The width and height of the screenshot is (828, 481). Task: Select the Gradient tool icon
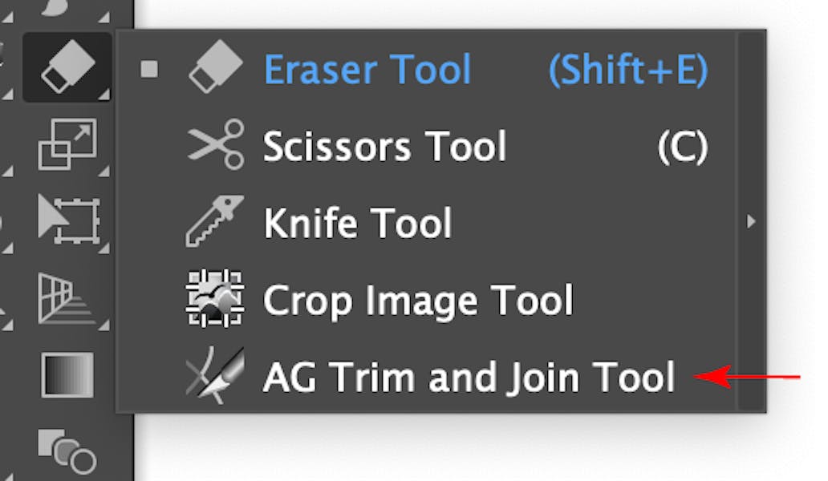68,374
